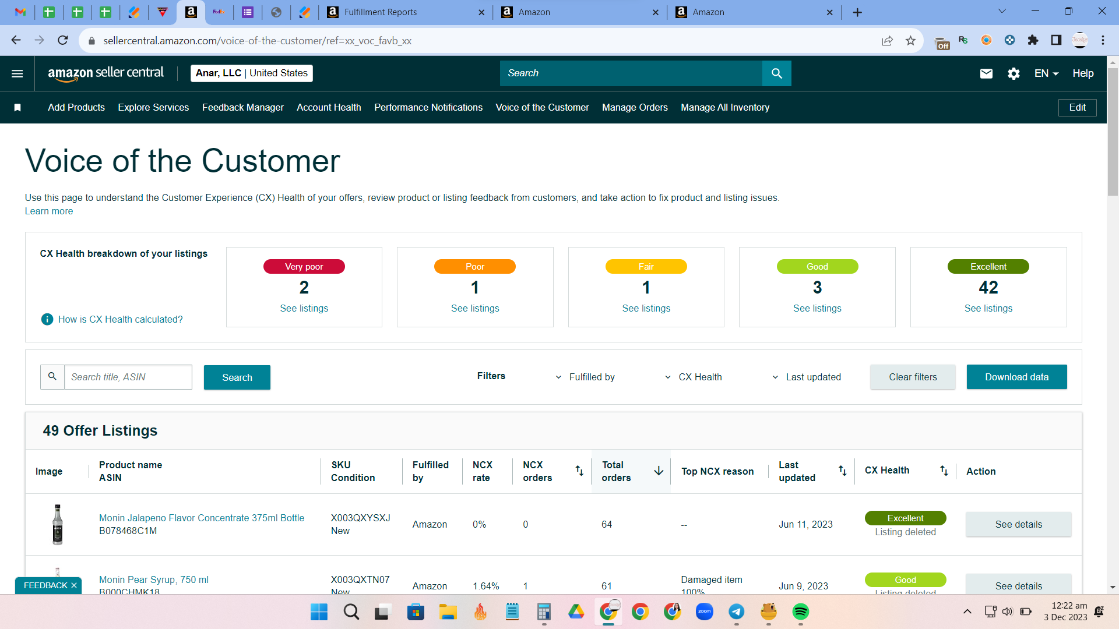Image resolution: width=1119 pixels, height=629 pixels.
Task: See listings under Fair
Action: click(646, 308)
